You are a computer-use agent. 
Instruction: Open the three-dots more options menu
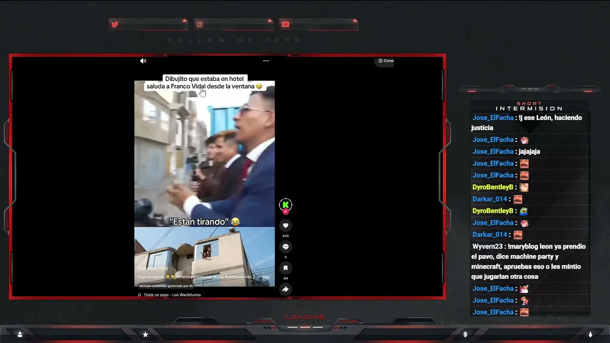[266, 61]
